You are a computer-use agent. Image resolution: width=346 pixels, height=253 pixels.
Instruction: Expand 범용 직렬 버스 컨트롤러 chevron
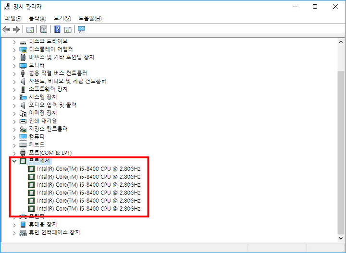click(14, 74)
